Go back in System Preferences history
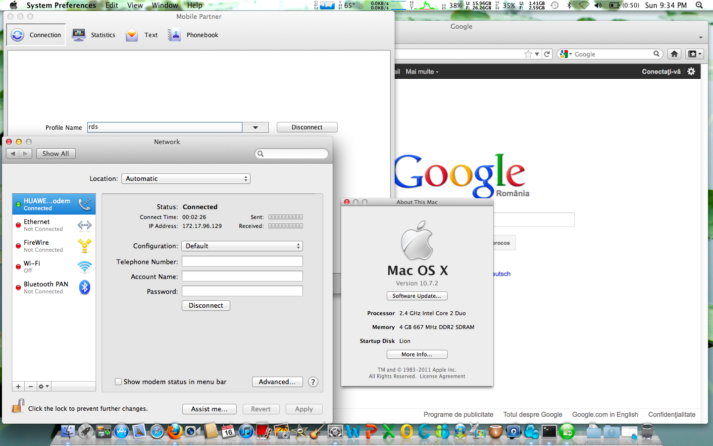 pyautogui.click(x=13, y=154)
